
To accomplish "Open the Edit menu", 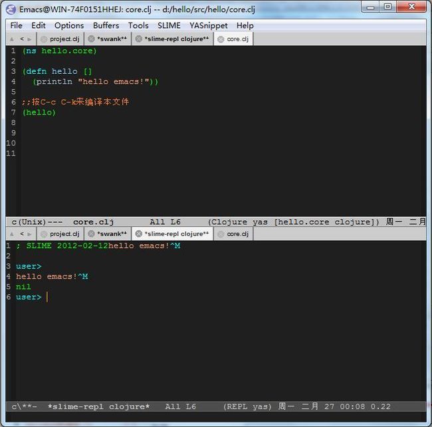I will click(x=39, y=25).
